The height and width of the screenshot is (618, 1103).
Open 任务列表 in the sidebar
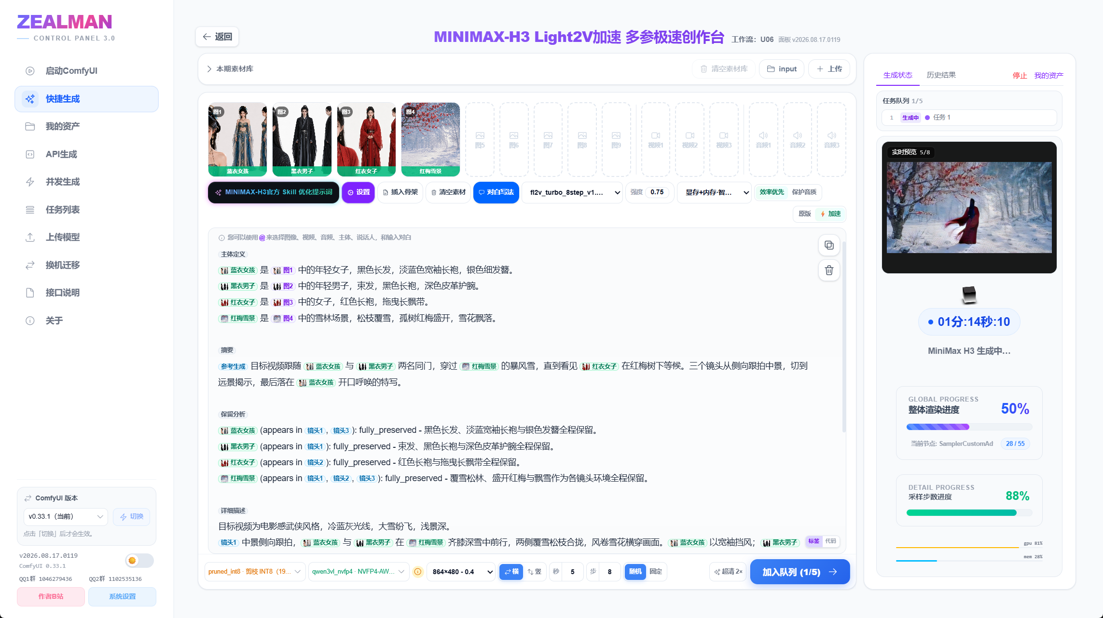(86, 210)
